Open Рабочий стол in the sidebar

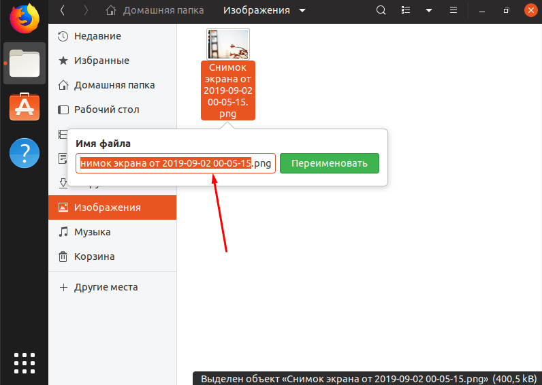coord(112,110)
